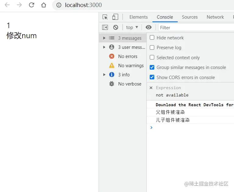Uncheck Group similar messages in console
234x192 pixels.
click(152, 67)
